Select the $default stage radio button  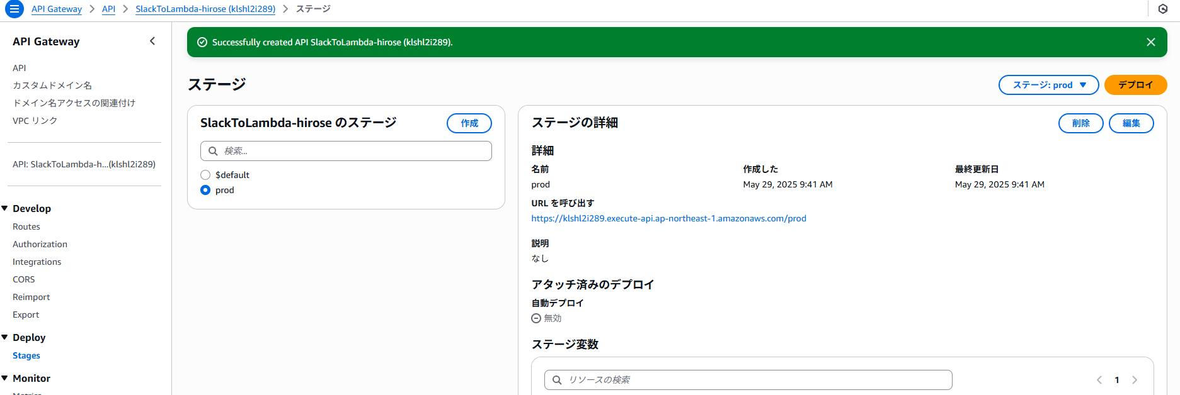(205, 175)
